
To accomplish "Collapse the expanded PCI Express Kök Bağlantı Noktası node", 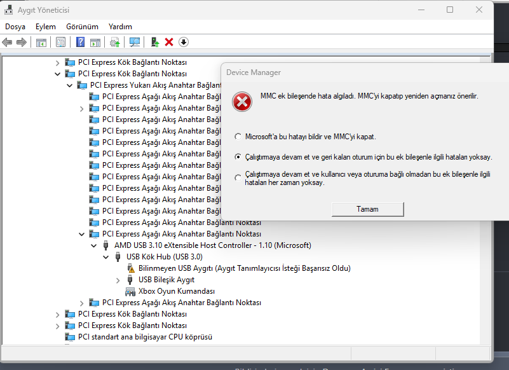I will pyautogui.click(x=57, y=74).
